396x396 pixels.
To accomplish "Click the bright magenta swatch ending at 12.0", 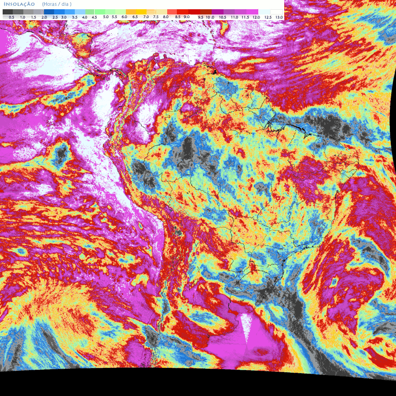I will pyautogui.click(x=252, y=12).
